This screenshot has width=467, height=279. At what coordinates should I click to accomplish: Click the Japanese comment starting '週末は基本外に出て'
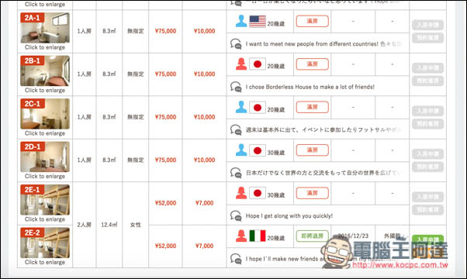(323, 130)
